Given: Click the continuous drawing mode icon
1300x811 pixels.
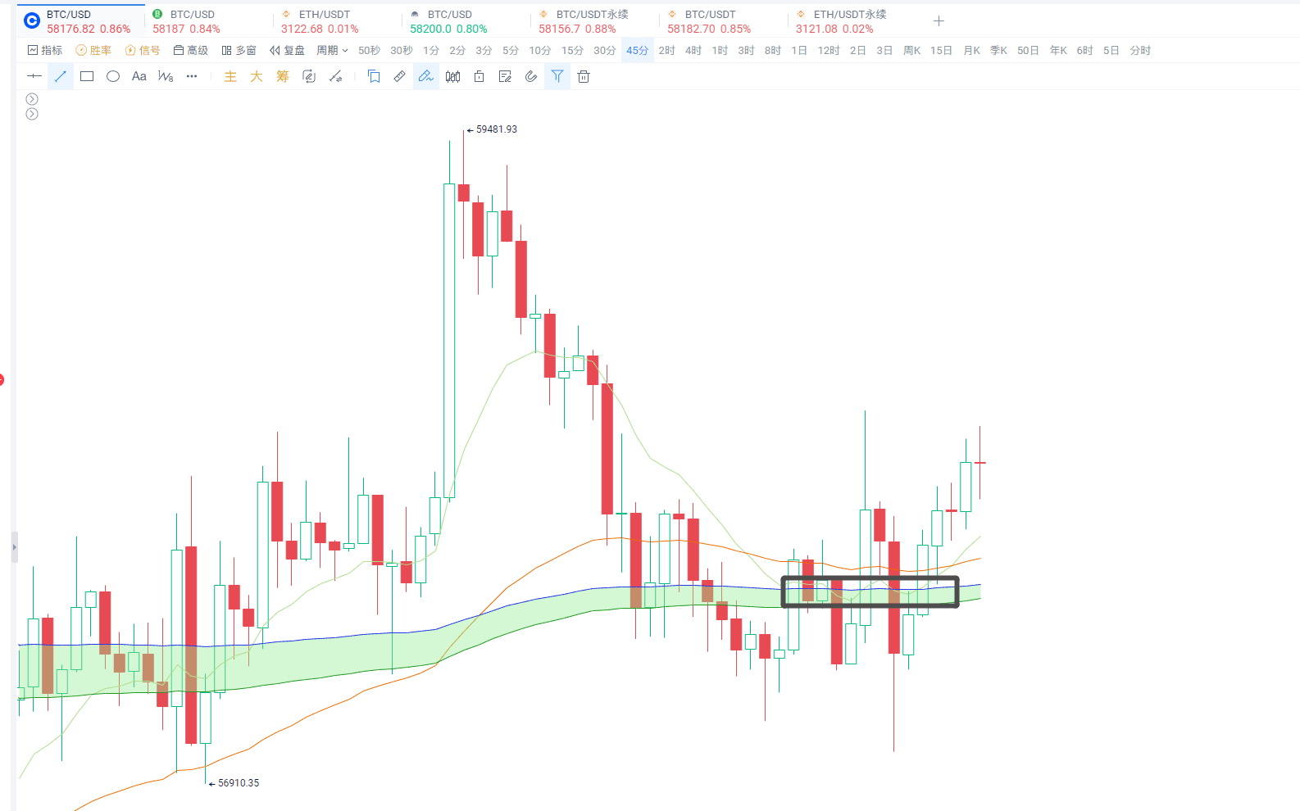Looking at the screenshot, I should [309, 76].
